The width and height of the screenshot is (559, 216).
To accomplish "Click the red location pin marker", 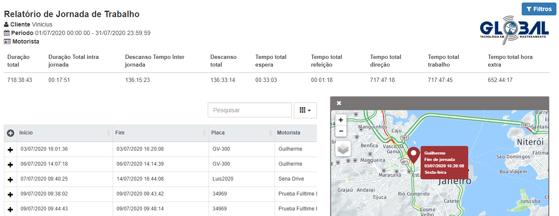I will click(x=413, y=155).
